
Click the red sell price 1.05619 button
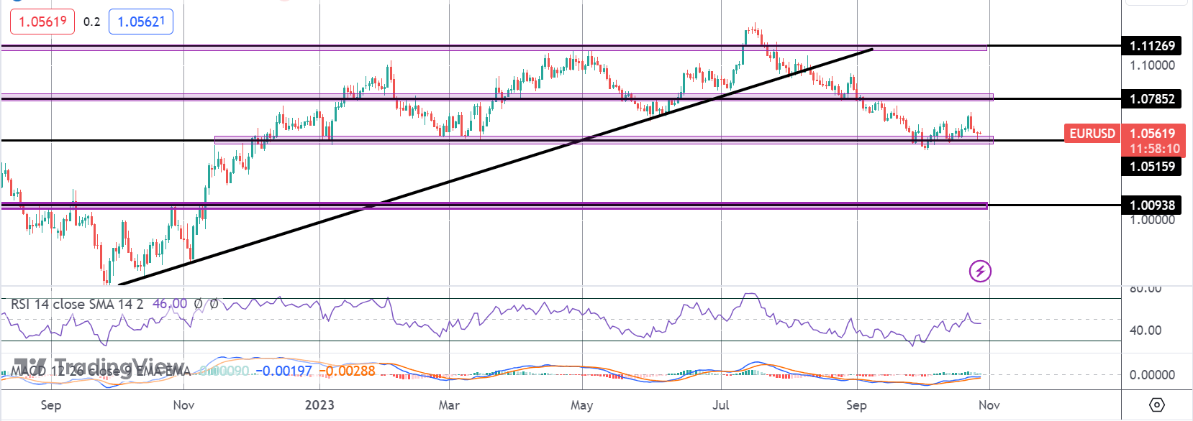point(42,22)
